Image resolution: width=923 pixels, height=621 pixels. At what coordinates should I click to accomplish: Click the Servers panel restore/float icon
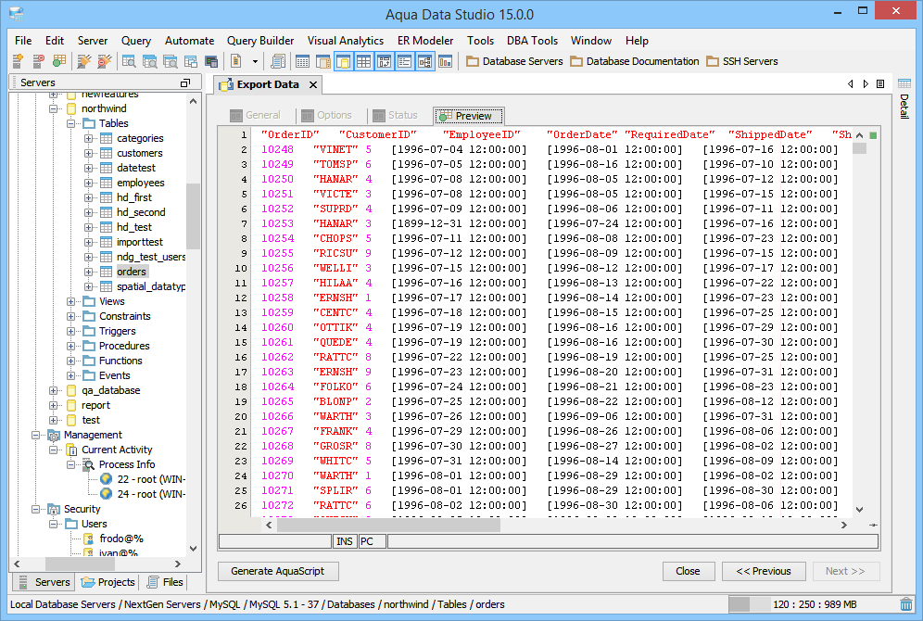(x=184, y=83)
